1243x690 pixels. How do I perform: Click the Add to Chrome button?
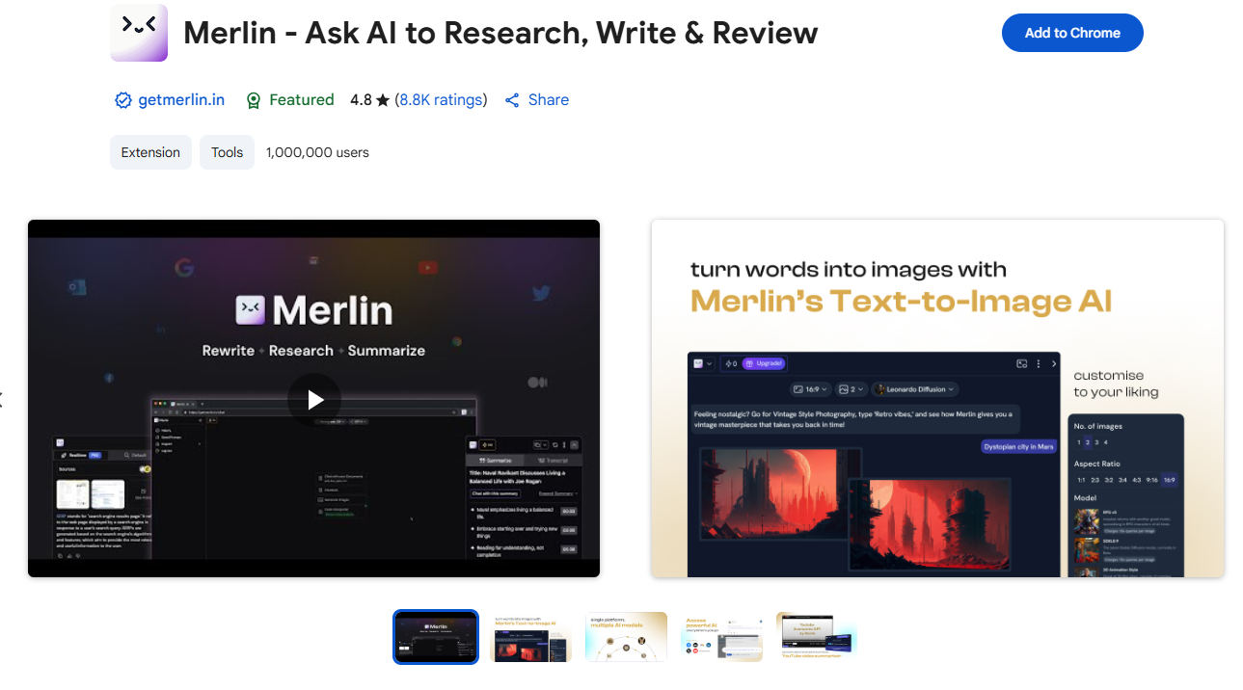(1072, 33)
